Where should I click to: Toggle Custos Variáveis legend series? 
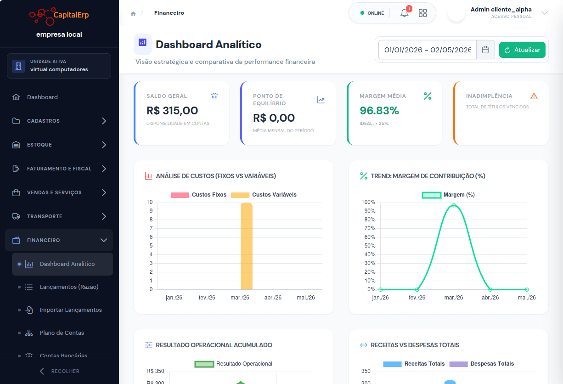point(264,195)
